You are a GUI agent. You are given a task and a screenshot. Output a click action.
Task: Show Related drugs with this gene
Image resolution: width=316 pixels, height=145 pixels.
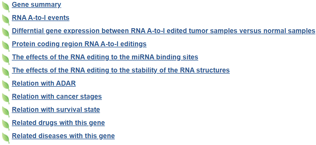pyautogui.click(x=58, y=123)
